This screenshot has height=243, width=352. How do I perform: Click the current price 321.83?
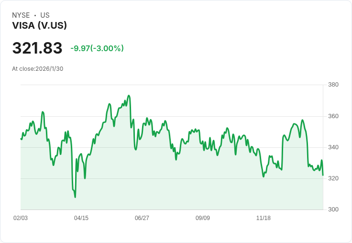[37, 48]
